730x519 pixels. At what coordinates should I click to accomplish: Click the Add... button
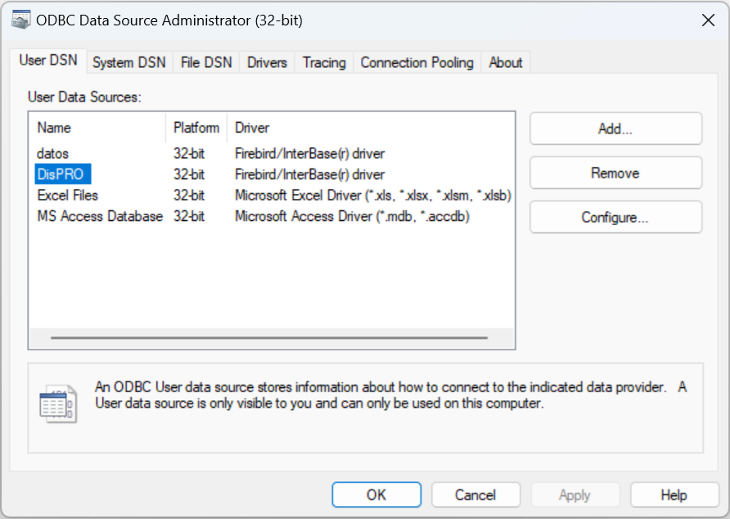[x=615, y=129]
